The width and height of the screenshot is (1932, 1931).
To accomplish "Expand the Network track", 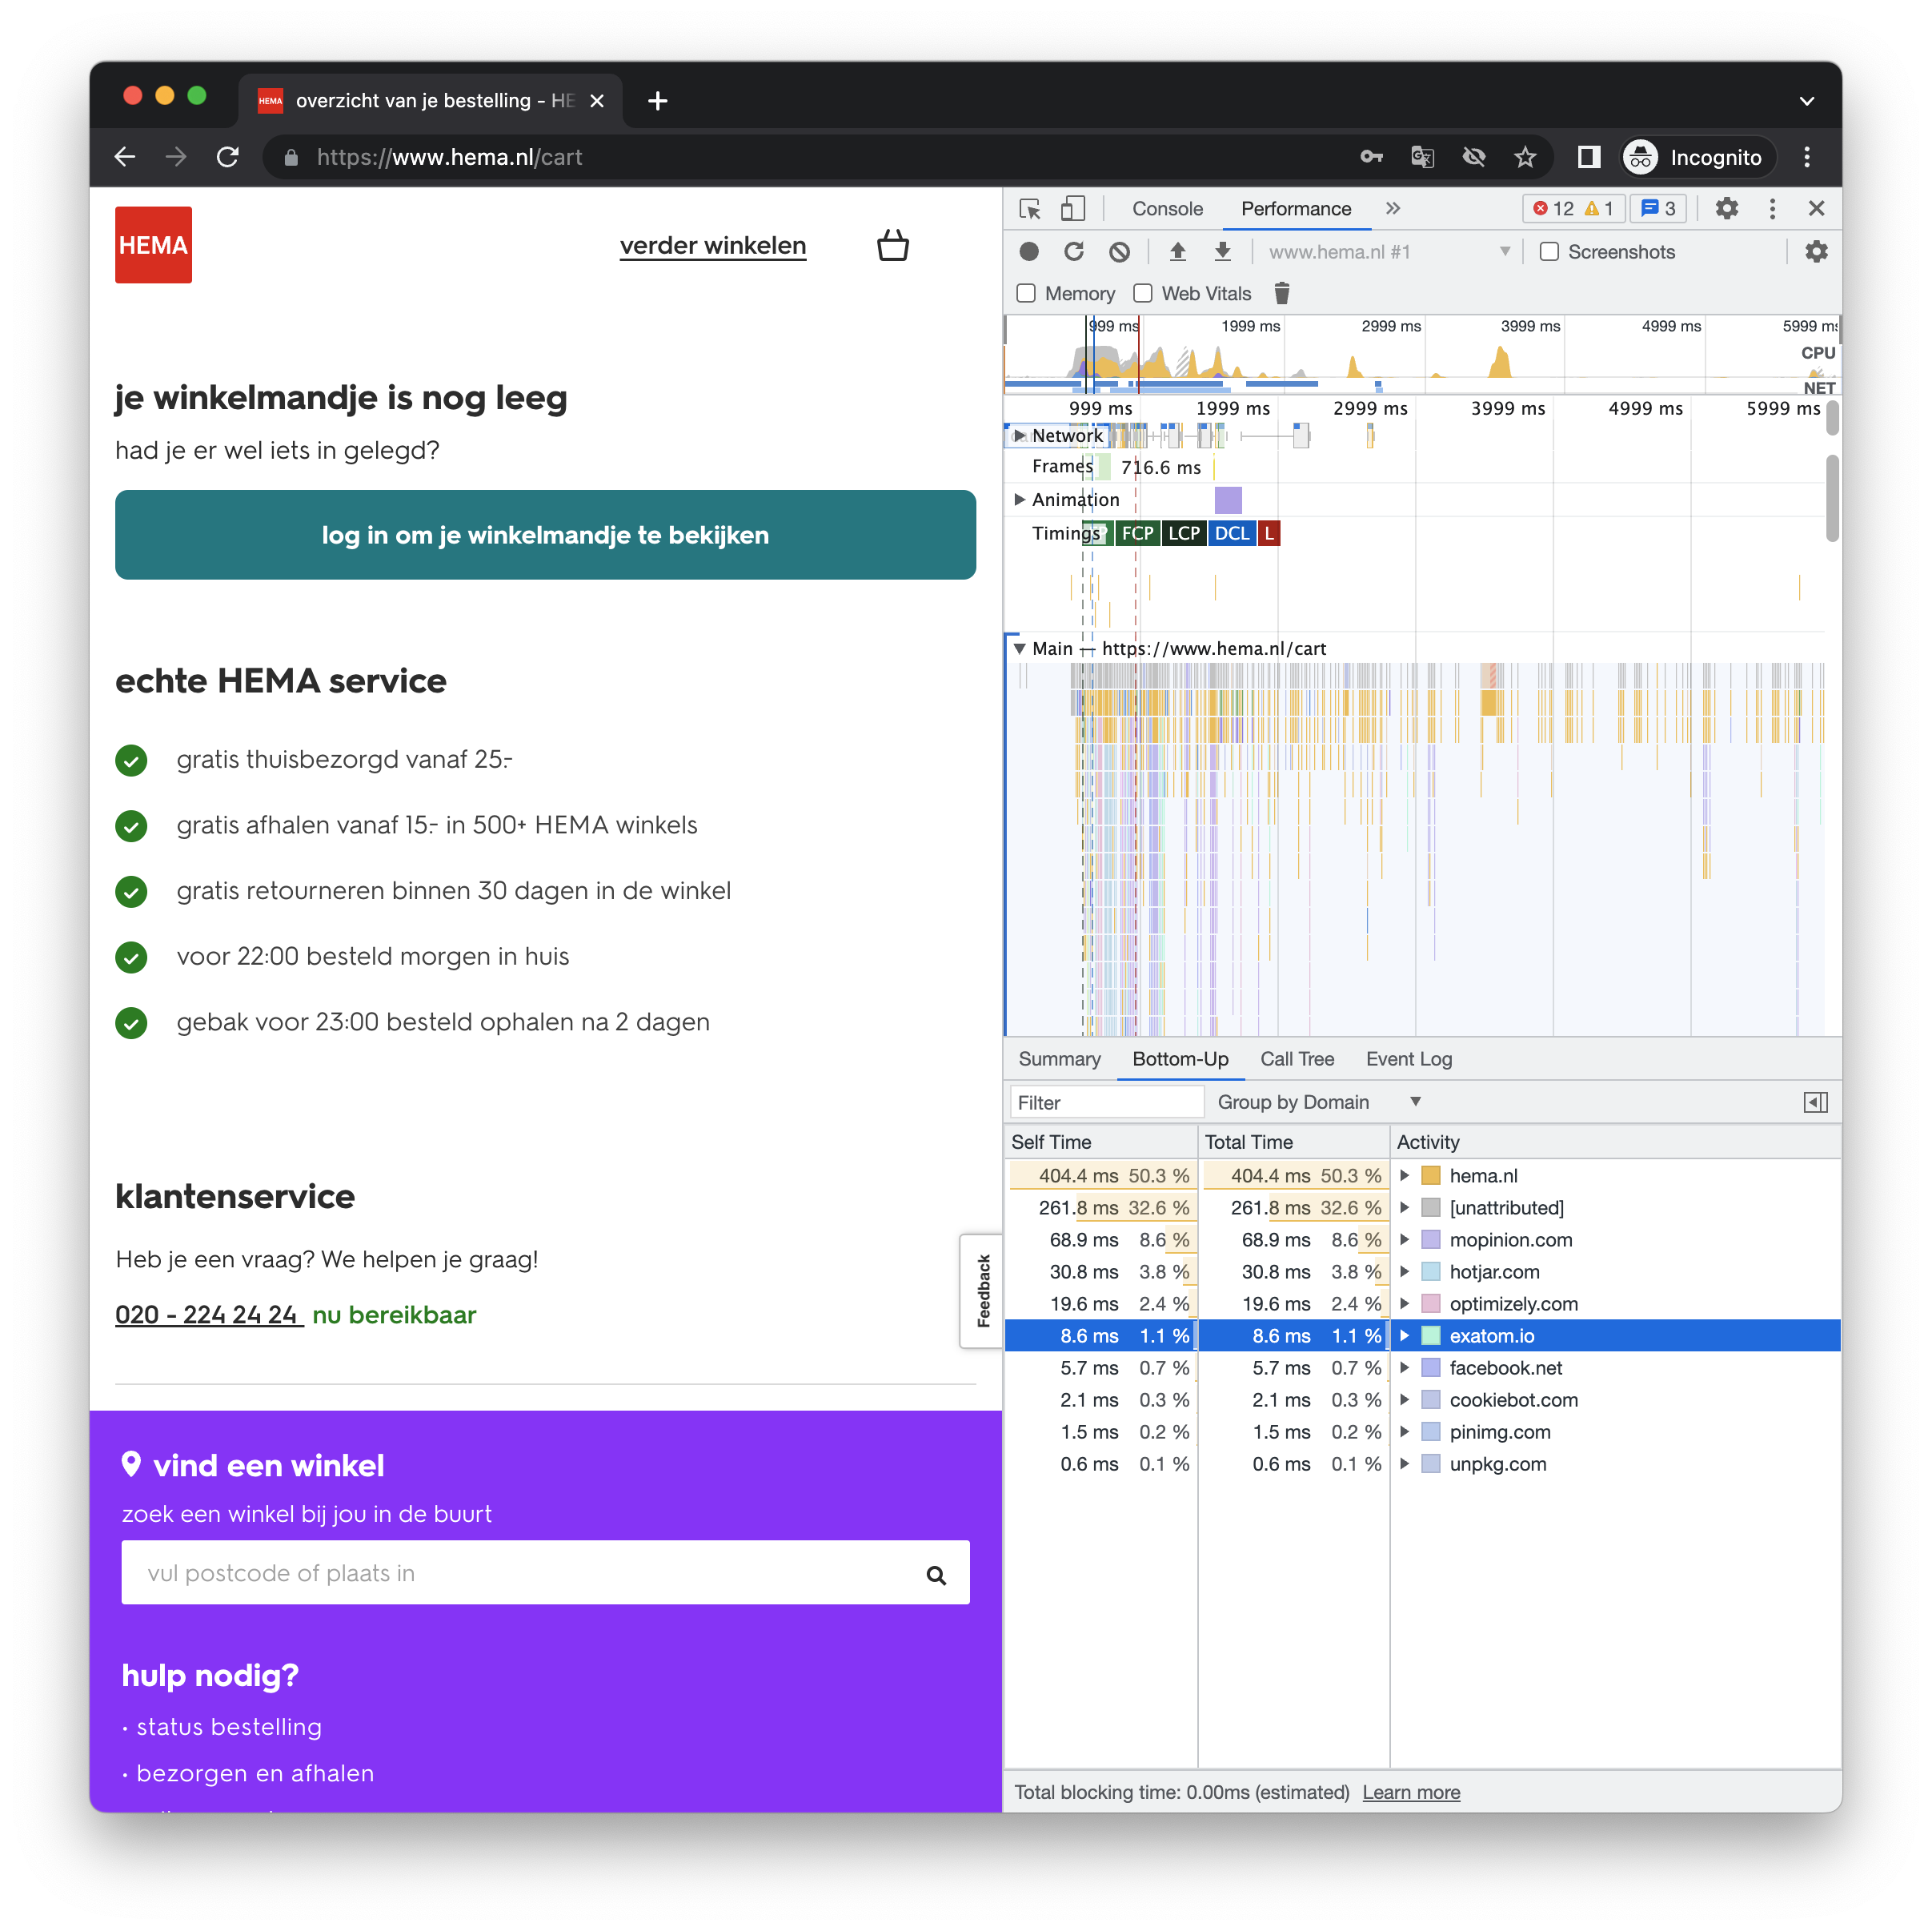I will 1019,436.
